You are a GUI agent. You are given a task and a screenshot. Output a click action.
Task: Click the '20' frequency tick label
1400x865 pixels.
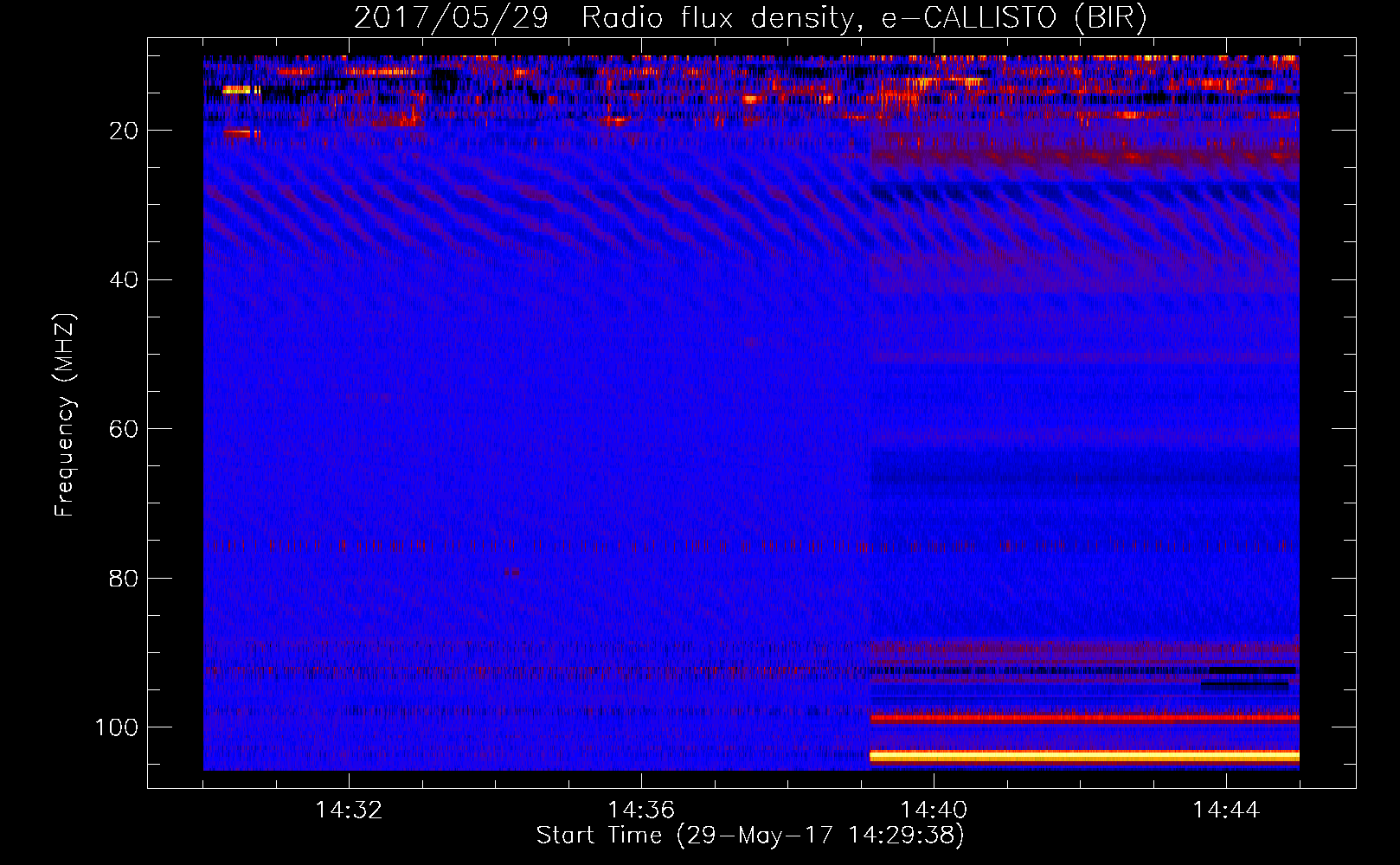[x=124, y=131]
